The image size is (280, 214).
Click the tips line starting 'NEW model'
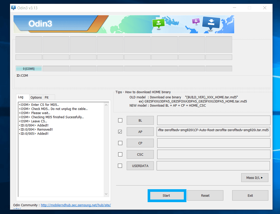point(168,105)
